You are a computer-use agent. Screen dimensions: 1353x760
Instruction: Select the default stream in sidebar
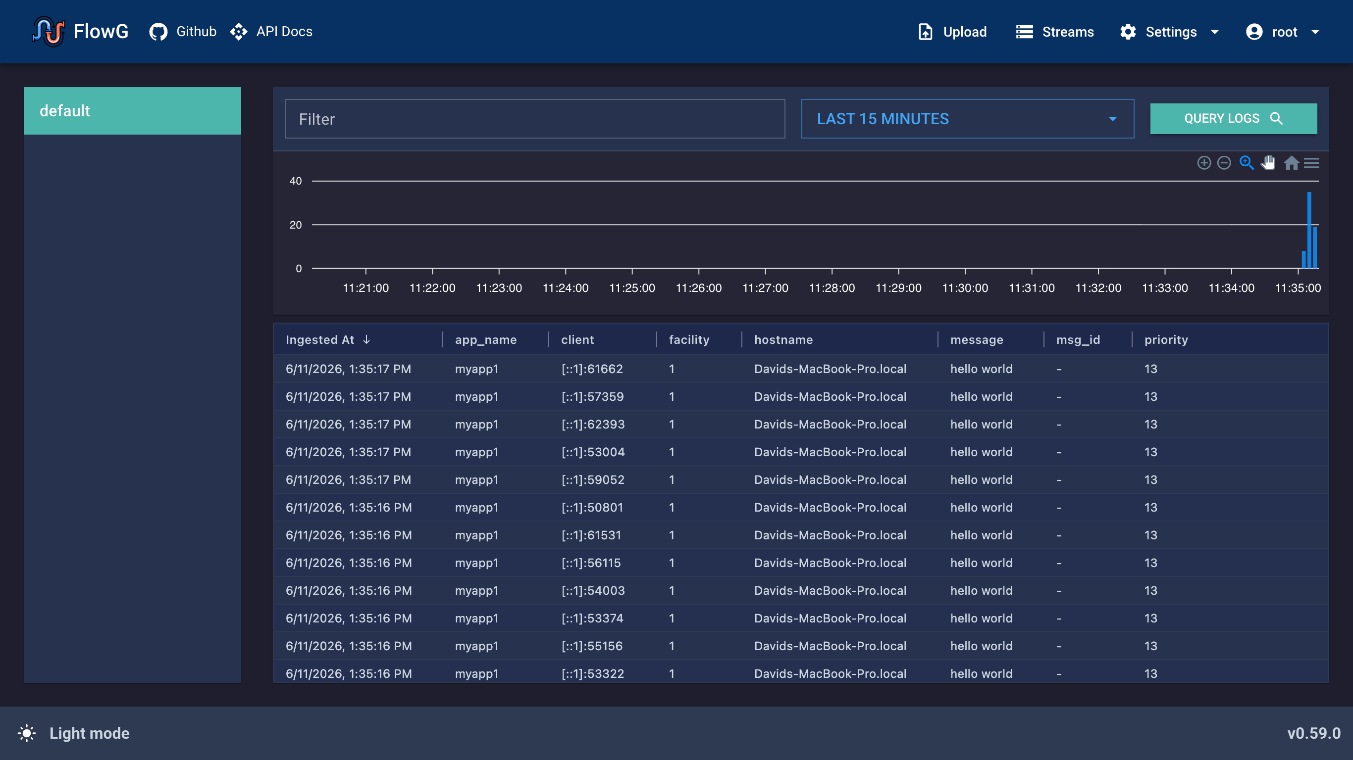tap(132, 111)
